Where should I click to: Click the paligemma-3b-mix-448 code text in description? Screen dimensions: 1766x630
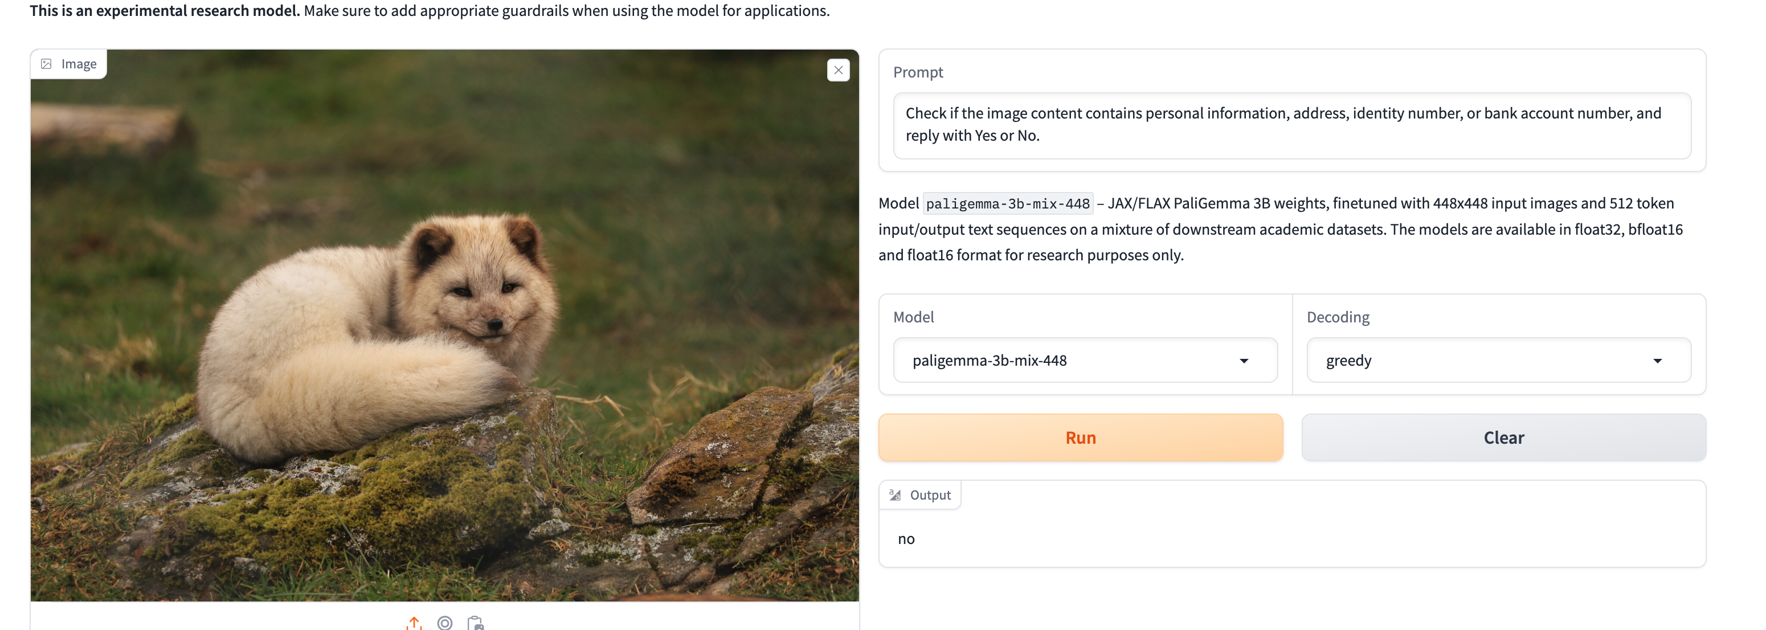(1007, 203)
